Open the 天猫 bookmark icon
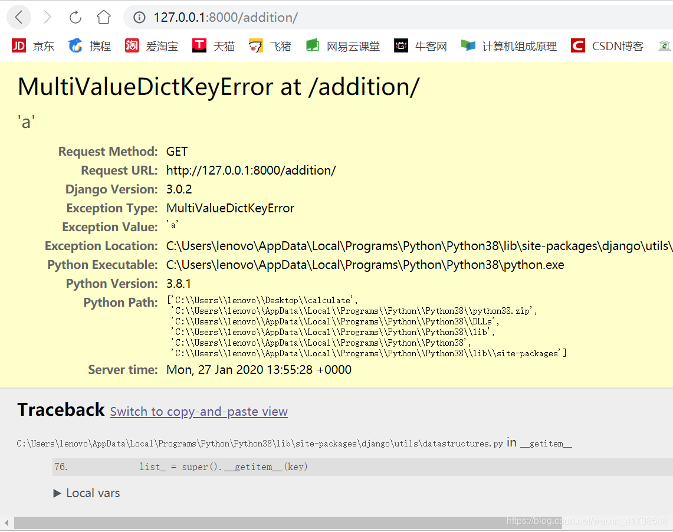The image size is (673, 532). (199, 45)
